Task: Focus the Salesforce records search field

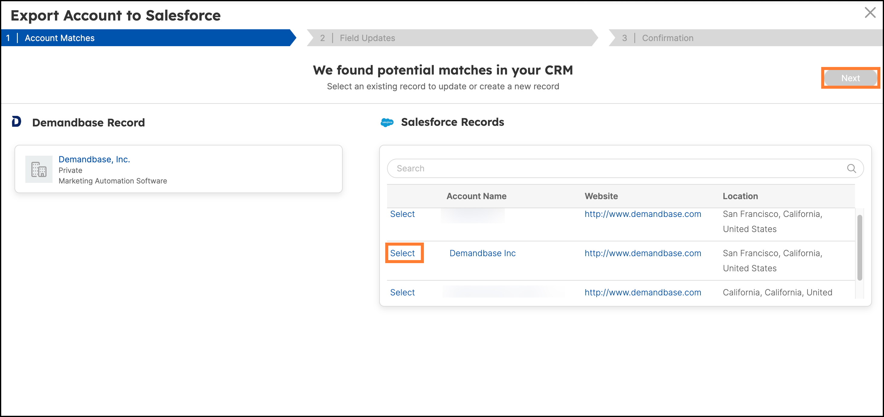Action: (625, 168)
